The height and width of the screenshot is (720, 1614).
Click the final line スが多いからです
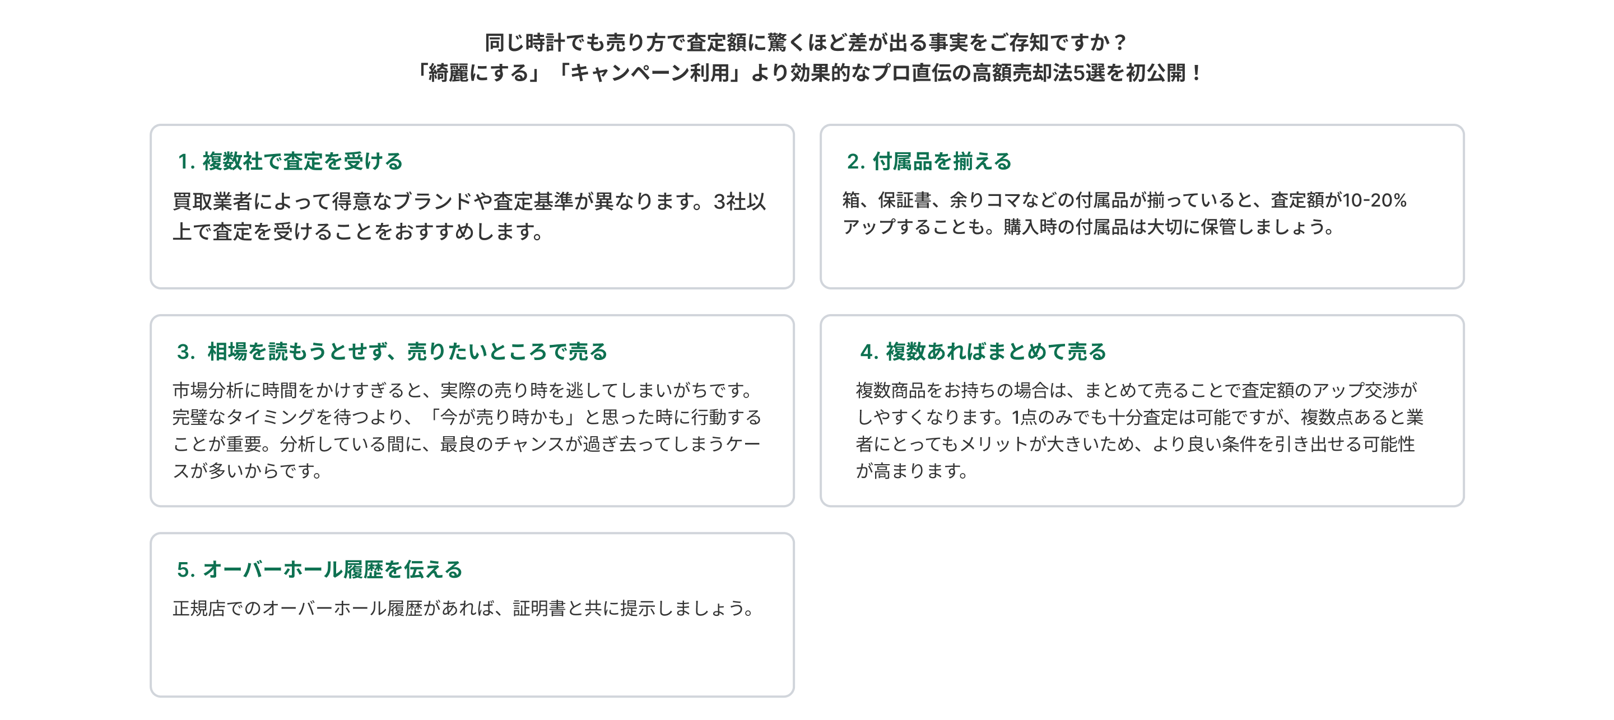(248, 471)
